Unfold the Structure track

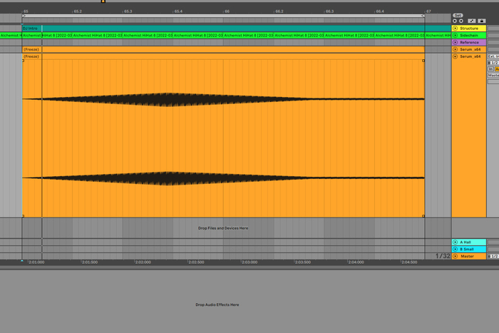(456, 29)
